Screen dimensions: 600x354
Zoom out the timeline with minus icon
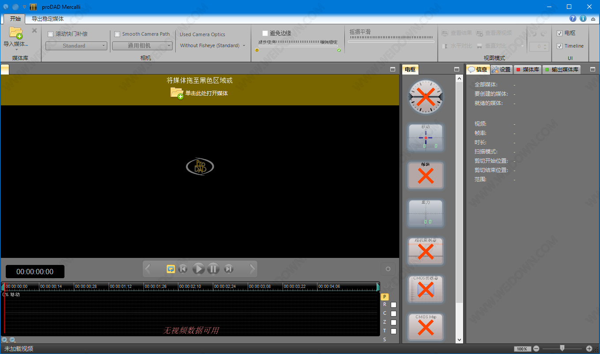12,340
